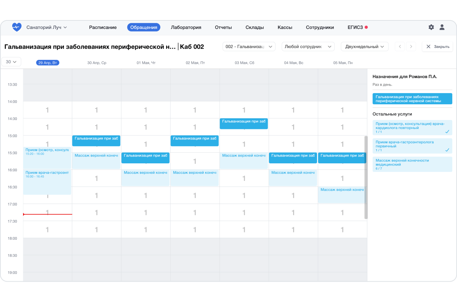Select the 29 Апр, Вт date header
Image resolution: width=457 pixels, height=302 pixels.
point(48,63)
